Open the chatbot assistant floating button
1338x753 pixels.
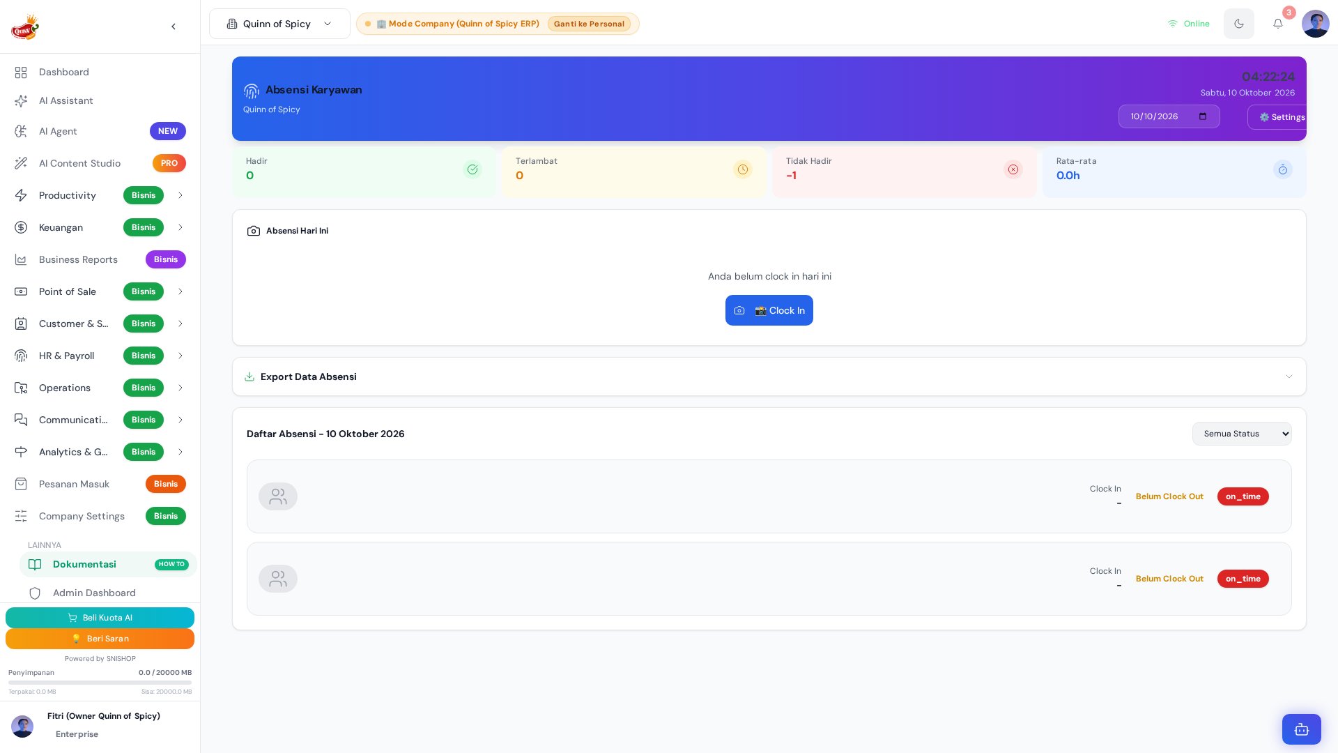coord(1302,729)
